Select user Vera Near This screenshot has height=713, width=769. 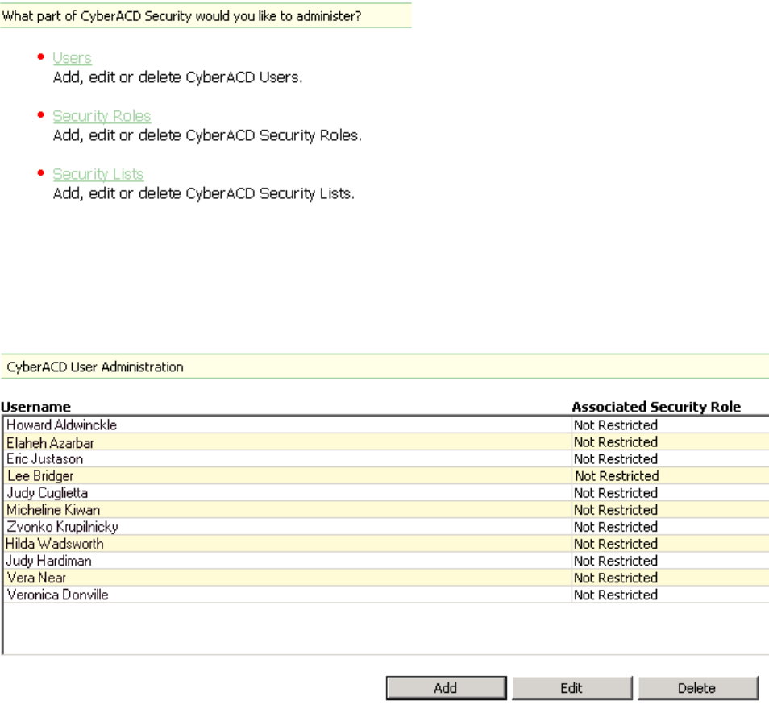pyautogui.click(x=36, y=578)
